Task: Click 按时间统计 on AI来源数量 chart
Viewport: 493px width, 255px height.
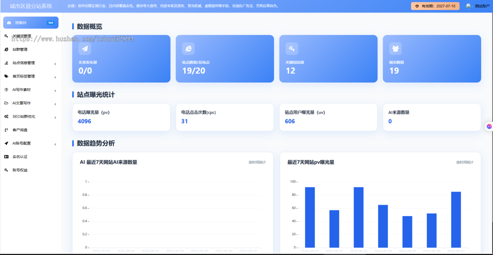Action: (257, 162)
